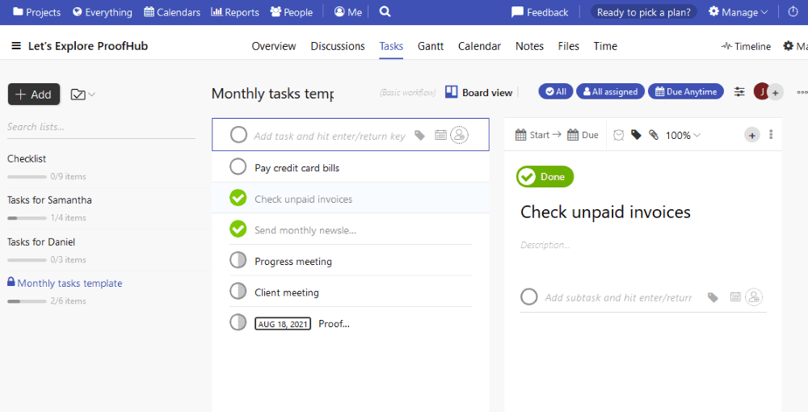Click the Due date calendar icon
808x412 pixels.
click(x=573, y=135)
